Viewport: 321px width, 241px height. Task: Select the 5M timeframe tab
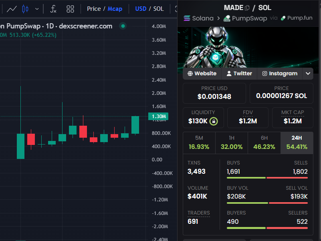pos(199,143)
